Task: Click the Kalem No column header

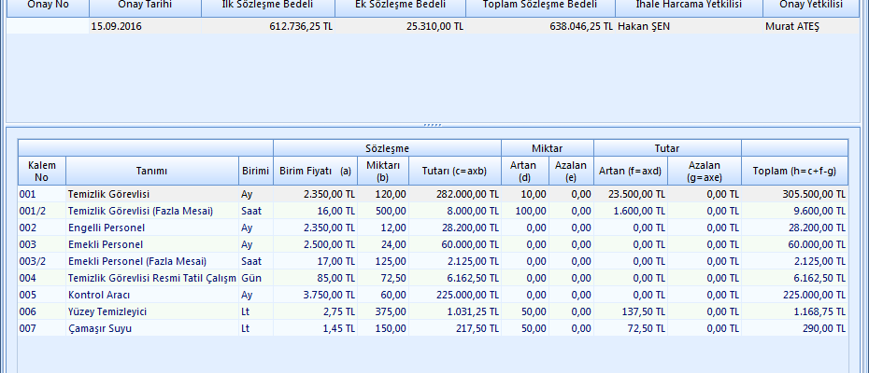Action: tap(41, 171)
